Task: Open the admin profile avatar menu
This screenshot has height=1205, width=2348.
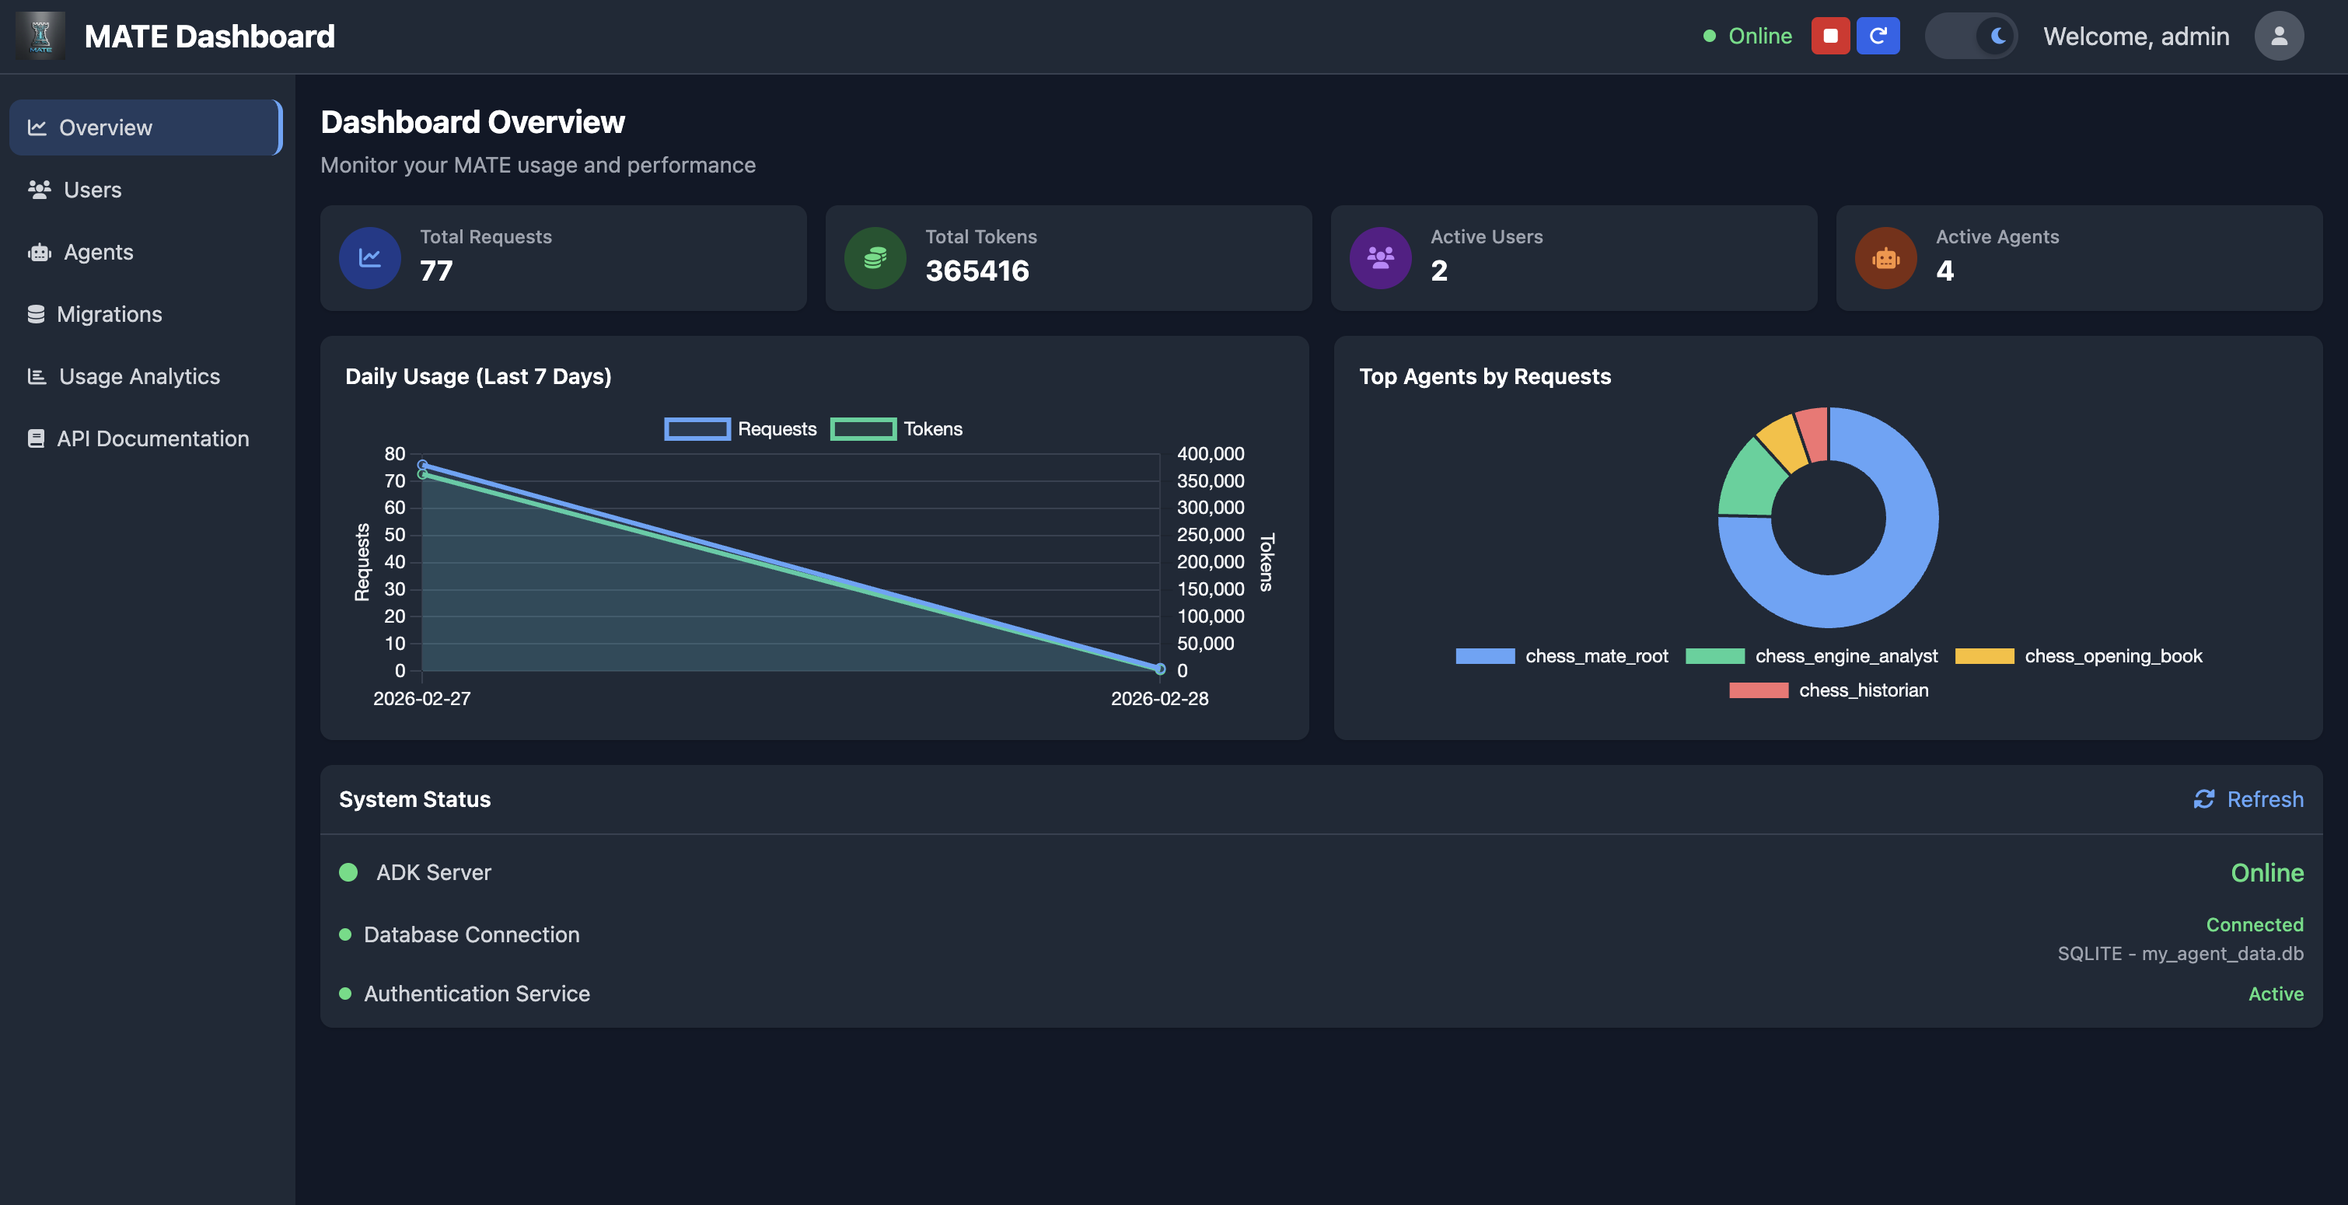Action: pyautogui.click(x=2278, y=36)
